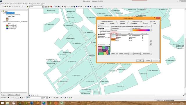Open the value field name_index dropdown
The width and height of the screenshot is (186, 105).
[x=129, y=30]
